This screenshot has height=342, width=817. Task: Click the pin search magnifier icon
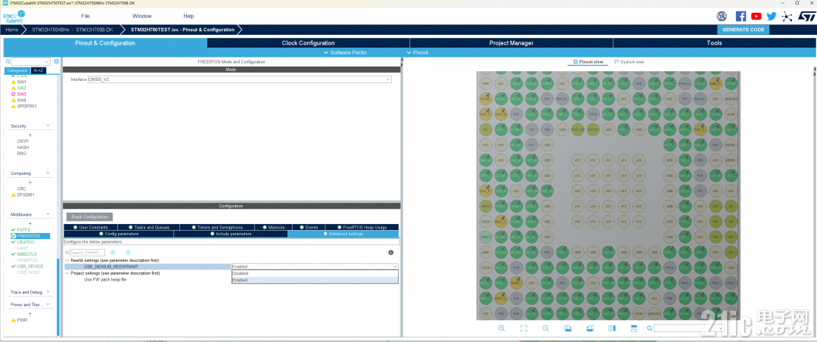click(x=650, y=328)
